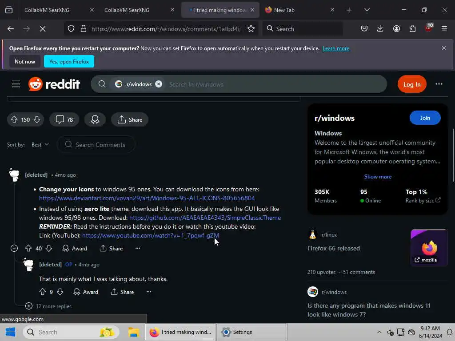Upvote the OP reply with 9 points
Viewport: 455px width, 341px height.
coord(42,292)
